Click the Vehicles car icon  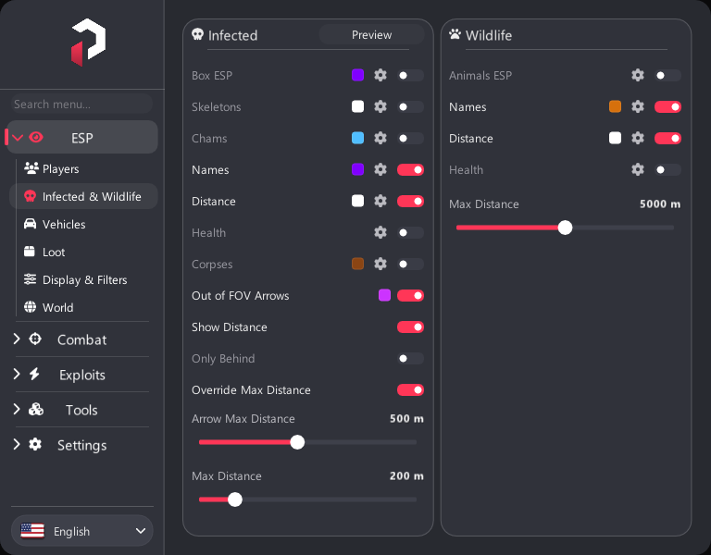pyautogui.click(x=30, y=224)
